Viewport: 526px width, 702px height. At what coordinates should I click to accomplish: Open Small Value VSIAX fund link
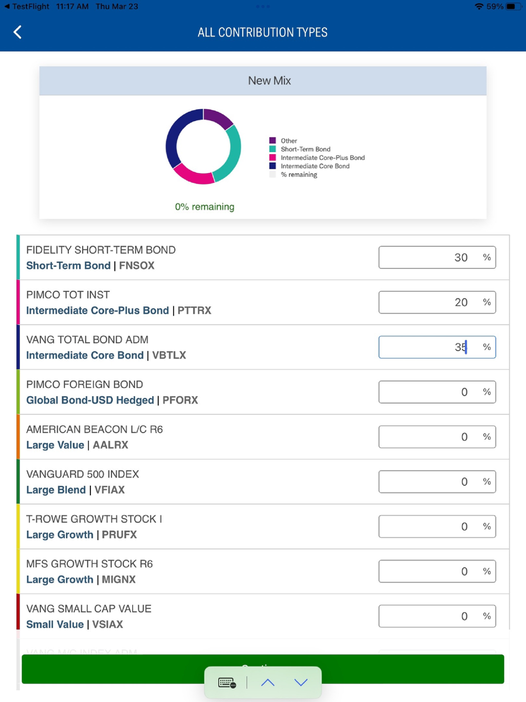(x=75, y=624)
